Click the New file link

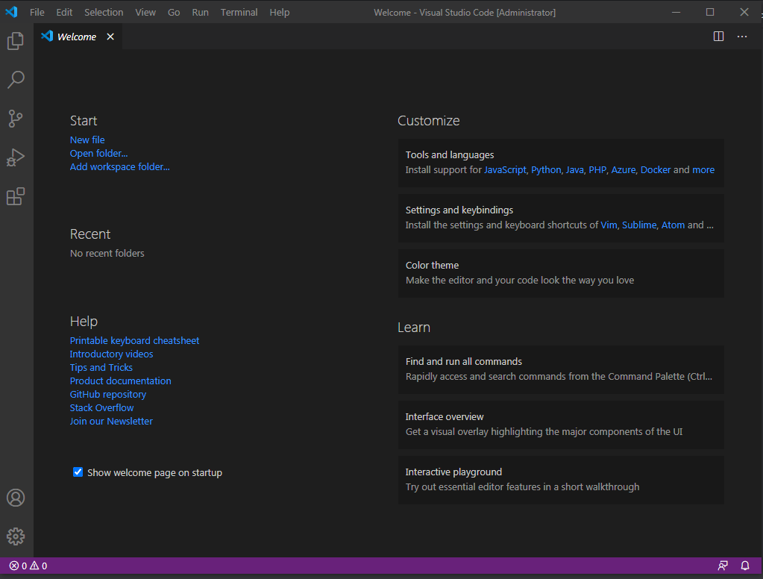[87, 140]
